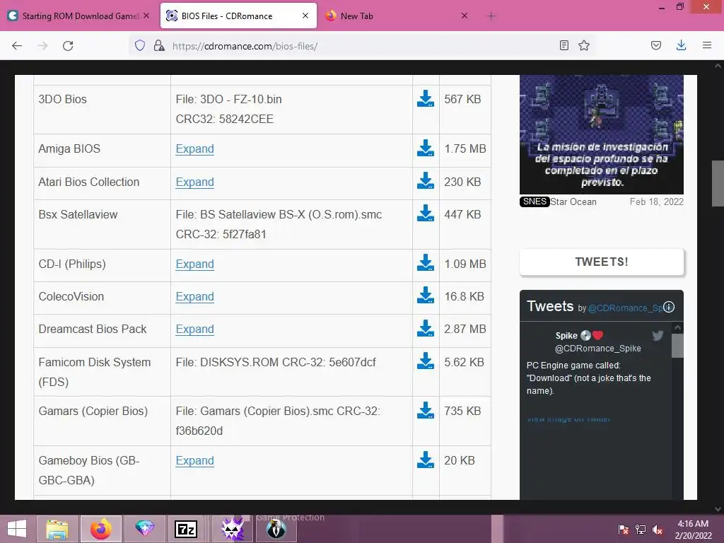Image resolution: width=724 pixels, height=543 pixels.
Task: Open the Windows Start menu
Action: [x=17, y=529]
